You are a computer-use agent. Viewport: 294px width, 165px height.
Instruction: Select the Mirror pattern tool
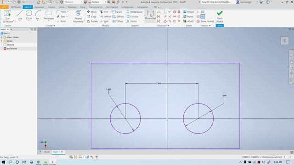[132, 22]
